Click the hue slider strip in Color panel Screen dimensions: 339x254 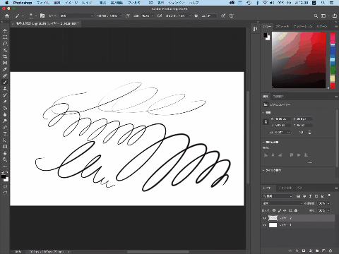point(333,60)
